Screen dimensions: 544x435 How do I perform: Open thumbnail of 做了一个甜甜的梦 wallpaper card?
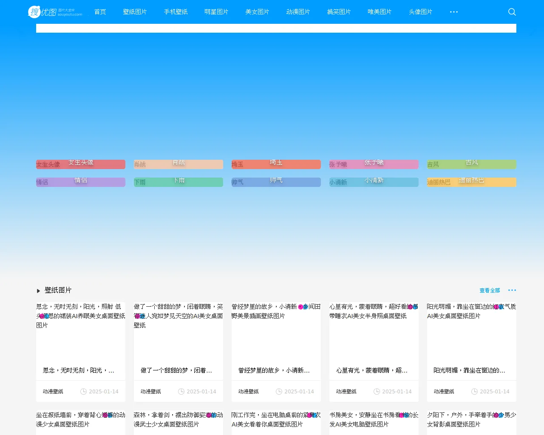(x=178, y=331)
